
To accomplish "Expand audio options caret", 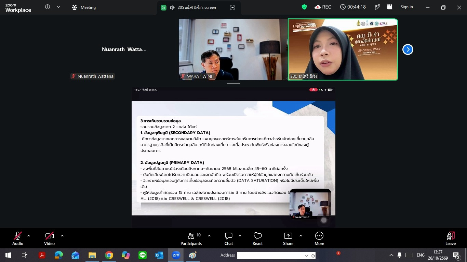I will [x=29, y=236].
